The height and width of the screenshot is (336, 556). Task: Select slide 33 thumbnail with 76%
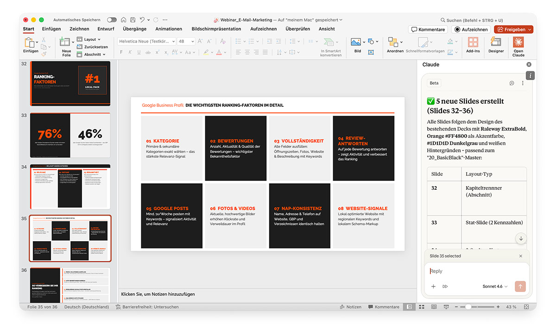point(70,135)
